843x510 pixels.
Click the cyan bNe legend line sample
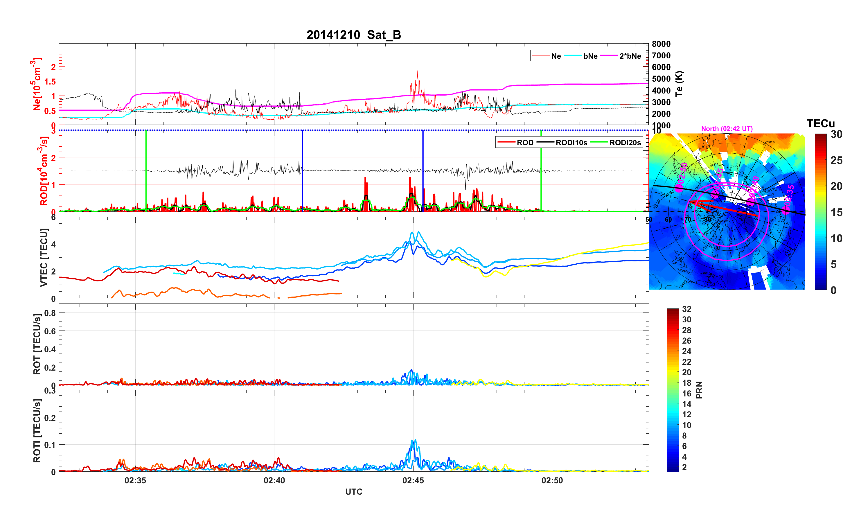(x=572, y=56)
